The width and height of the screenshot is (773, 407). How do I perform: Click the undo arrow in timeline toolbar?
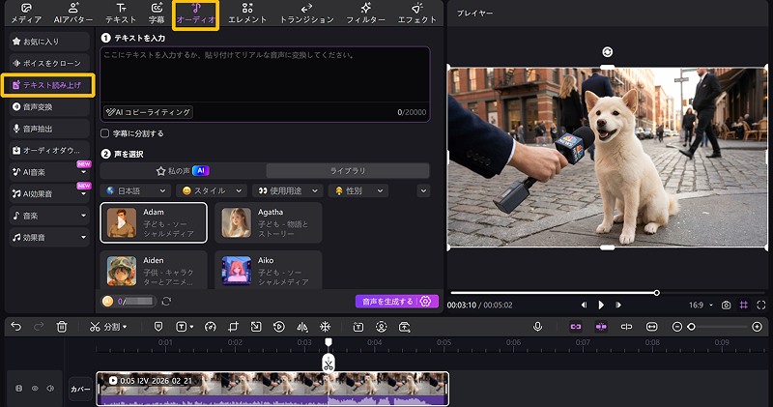click(x=15, y=327)
